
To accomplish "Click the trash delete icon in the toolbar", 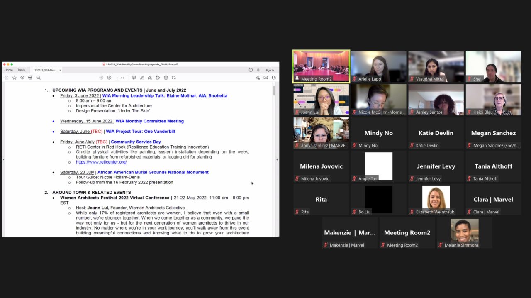I will [x=166, y=78].
